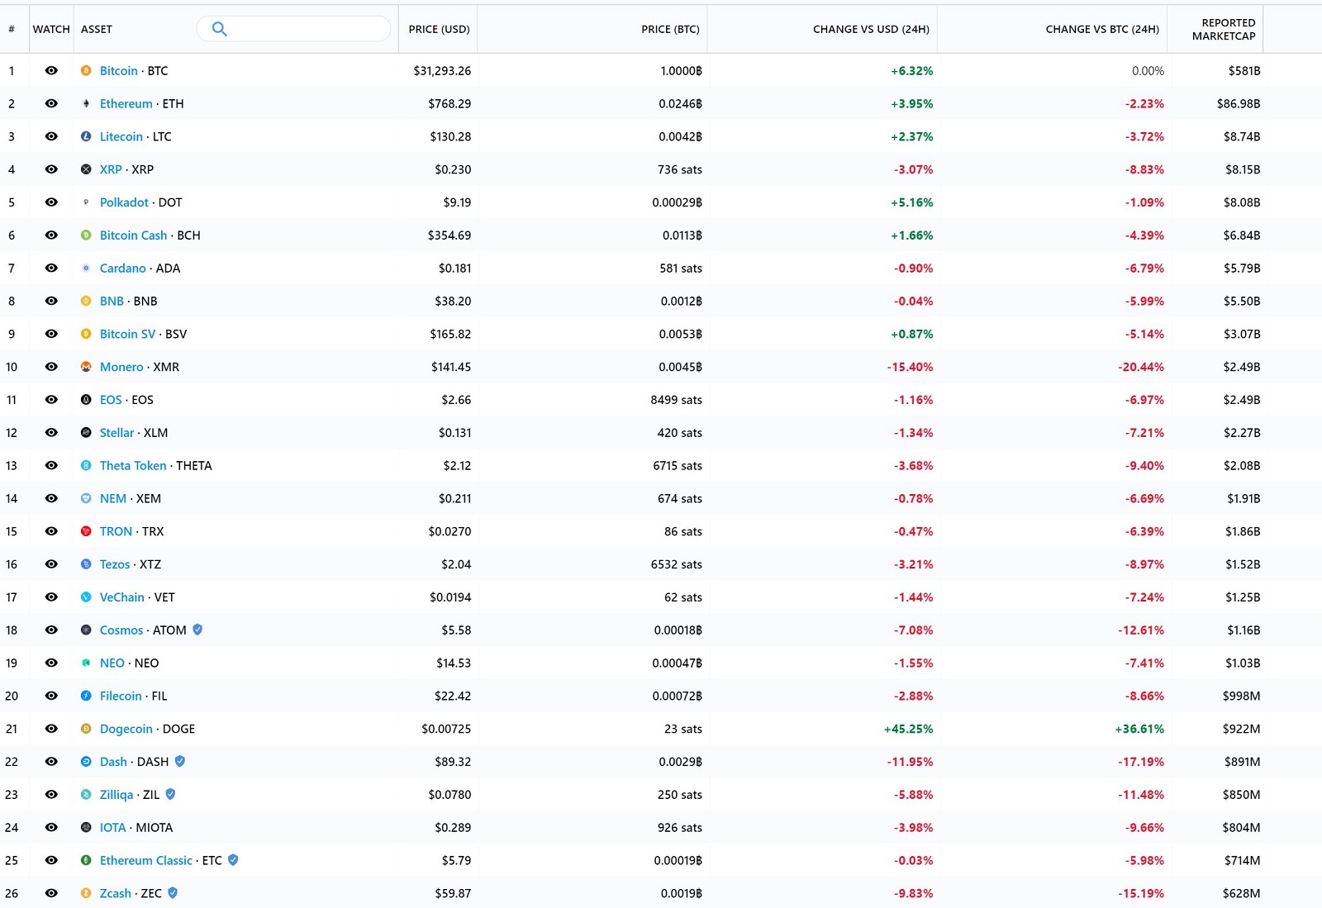1322x908 pixels.
Task: Click the Monero logo icon
Action: click(x=86, y=367)
